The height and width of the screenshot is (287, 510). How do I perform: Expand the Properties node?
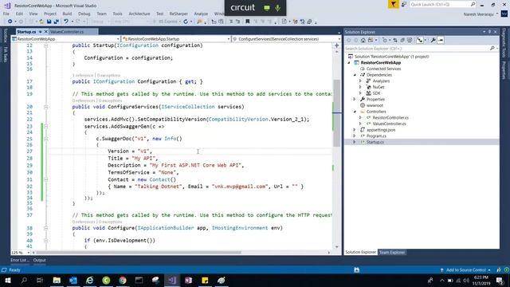[x=355, y=99]
